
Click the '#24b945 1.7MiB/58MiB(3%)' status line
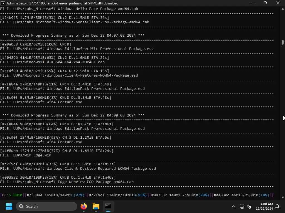click(55, 17)
